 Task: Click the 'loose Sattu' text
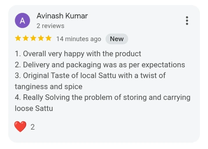coord(34,109)
